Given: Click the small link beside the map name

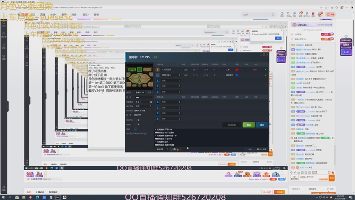Looking at the screenshot, I should pos(149,92).
